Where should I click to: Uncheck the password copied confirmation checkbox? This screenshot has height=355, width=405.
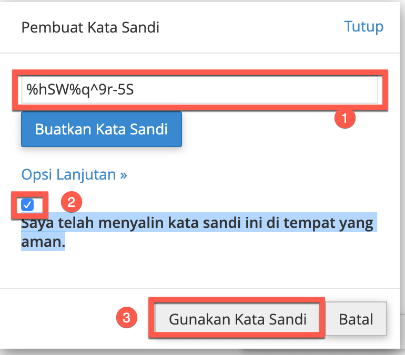coord(27,205)
